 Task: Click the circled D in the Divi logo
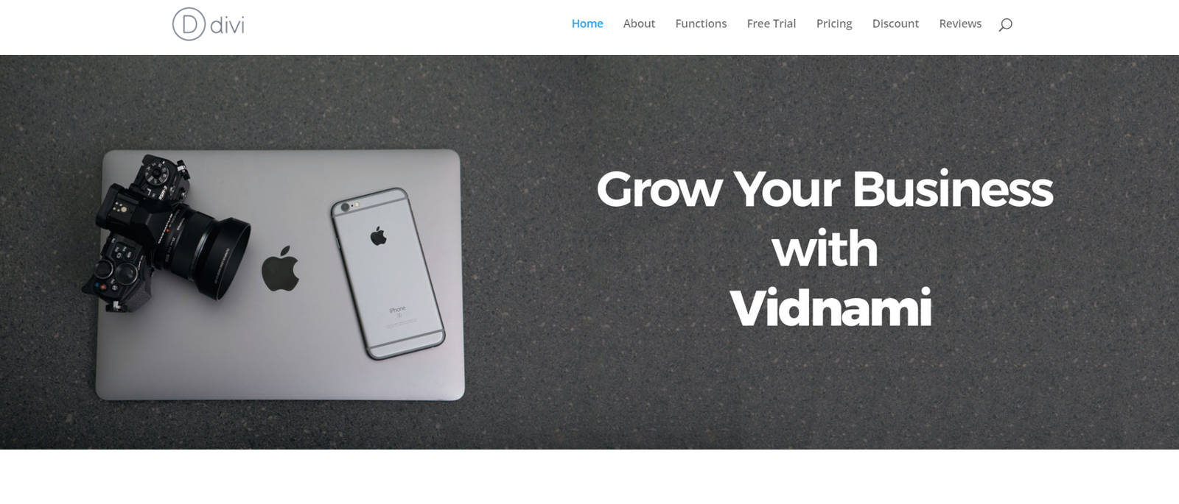(189, 24)
